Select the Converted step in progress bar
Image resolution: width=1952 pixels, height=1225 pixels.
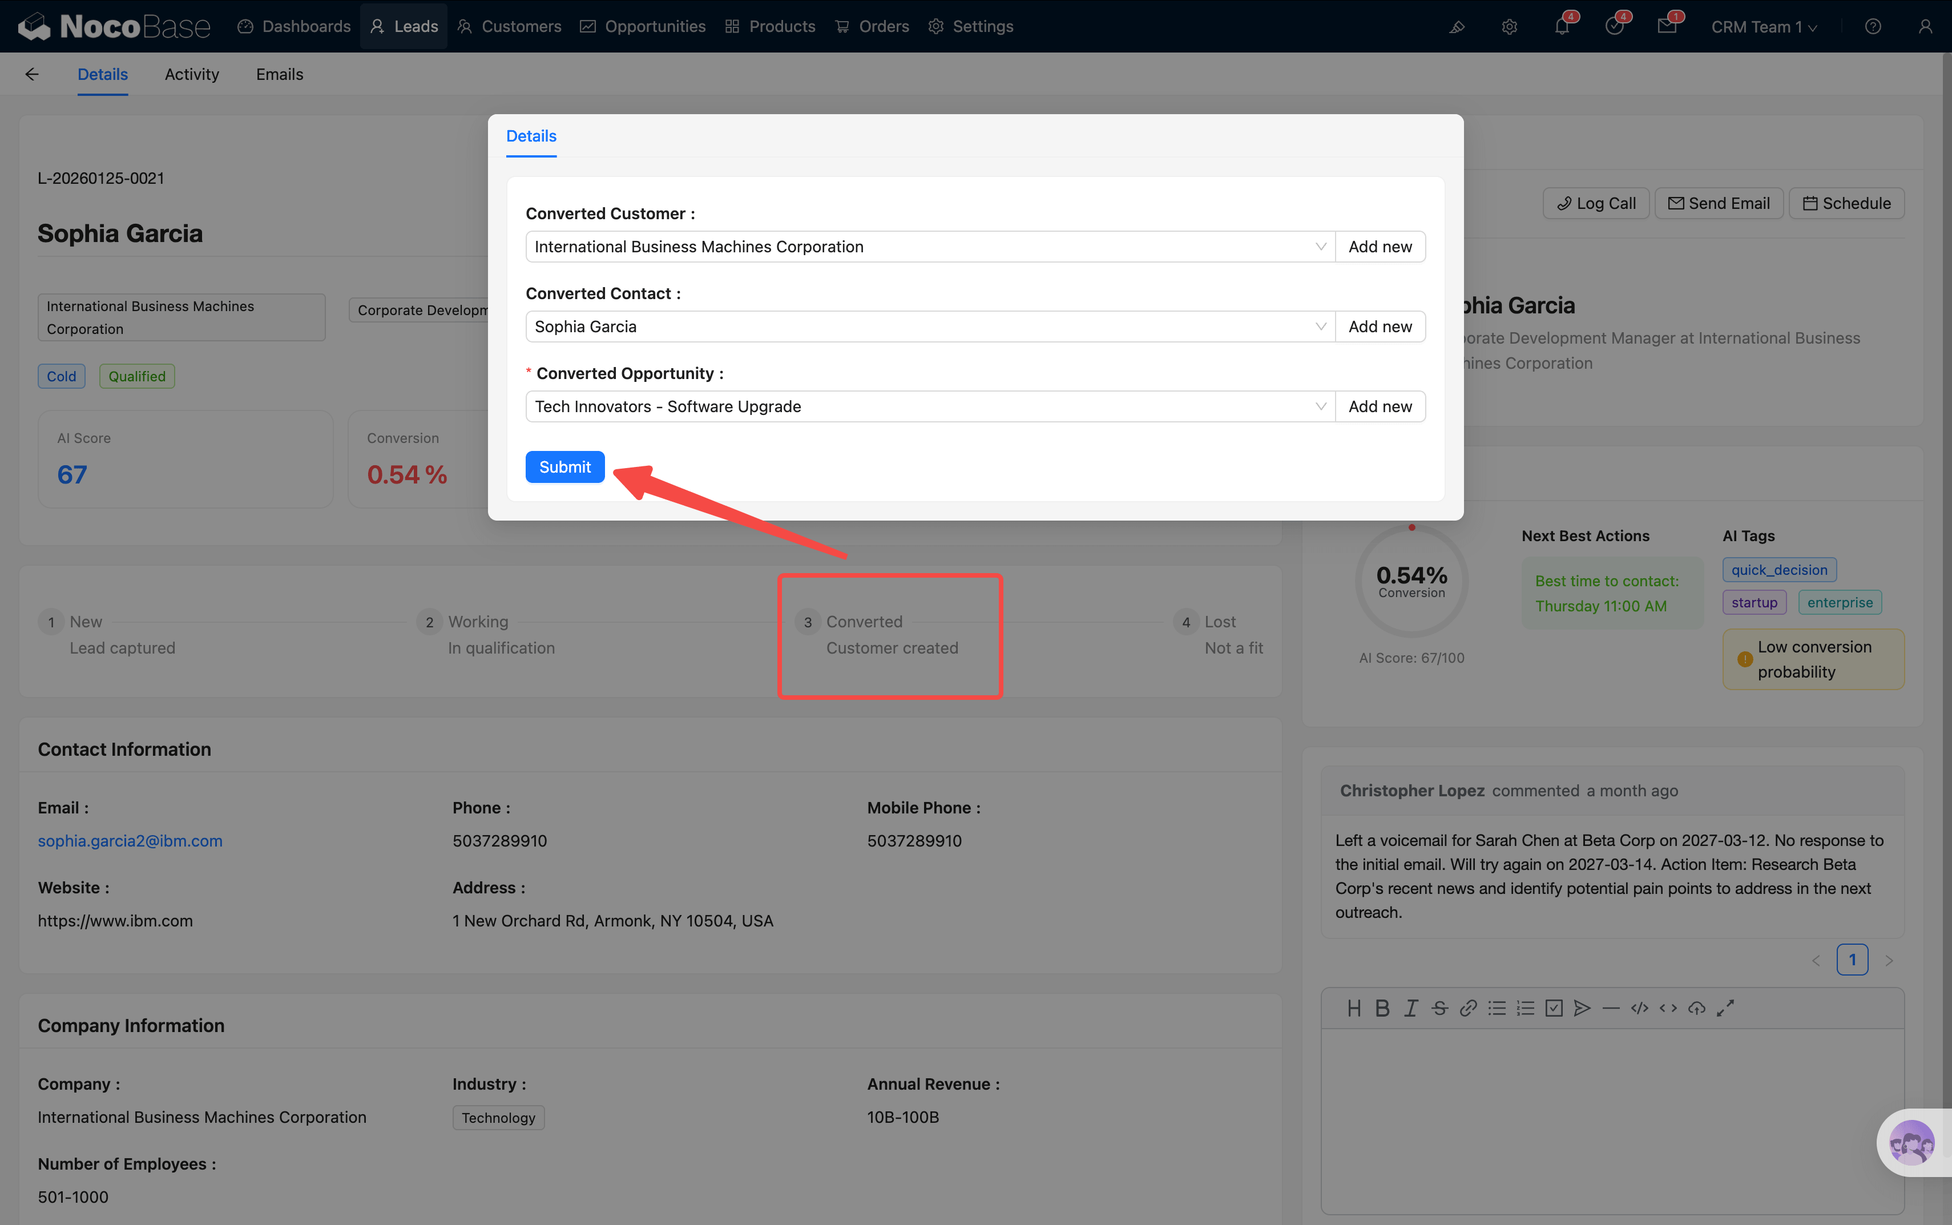[x=864, y=622]
